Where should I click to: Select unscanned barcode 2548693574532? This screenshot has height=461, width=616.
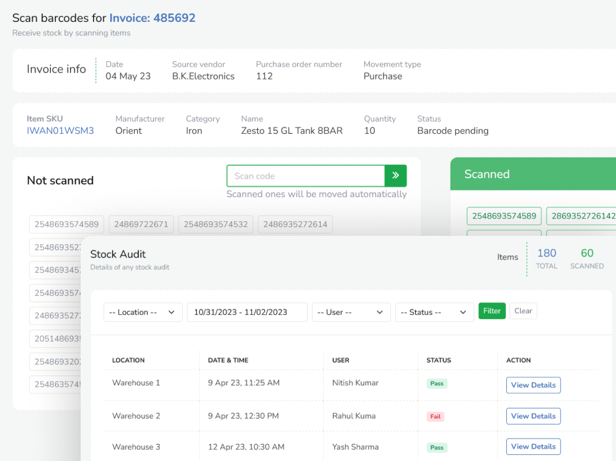point(216,225)
